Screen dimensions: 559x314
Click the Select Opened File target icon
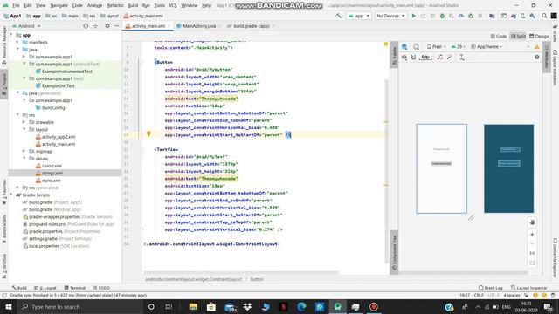point(86,26)
